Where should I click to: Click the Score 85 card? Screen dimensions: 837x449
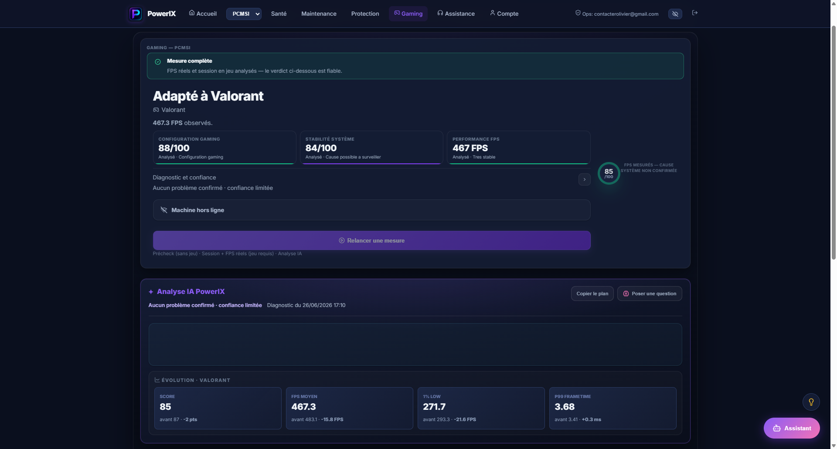coord(218,408)
